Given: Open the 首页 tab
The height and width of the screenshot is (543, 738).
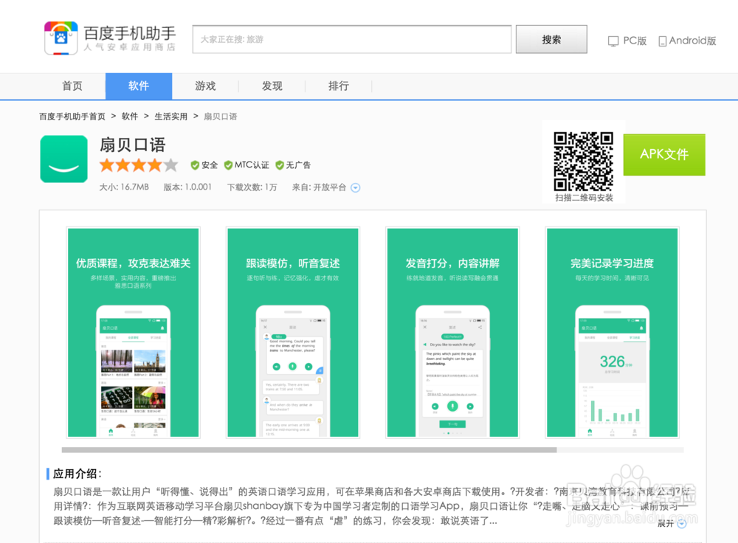Looking at the screenshot, I should click(72, 86).
